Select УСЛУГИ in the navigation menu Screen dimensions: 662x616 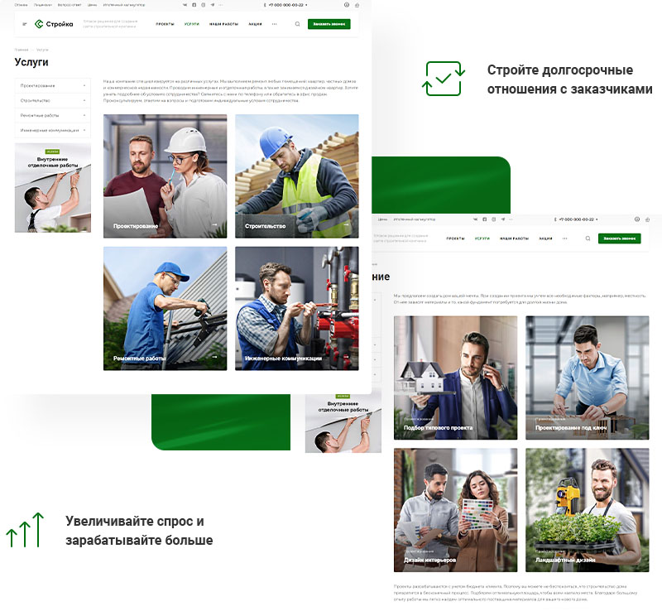pyautogui.click(x=192, y=23)
